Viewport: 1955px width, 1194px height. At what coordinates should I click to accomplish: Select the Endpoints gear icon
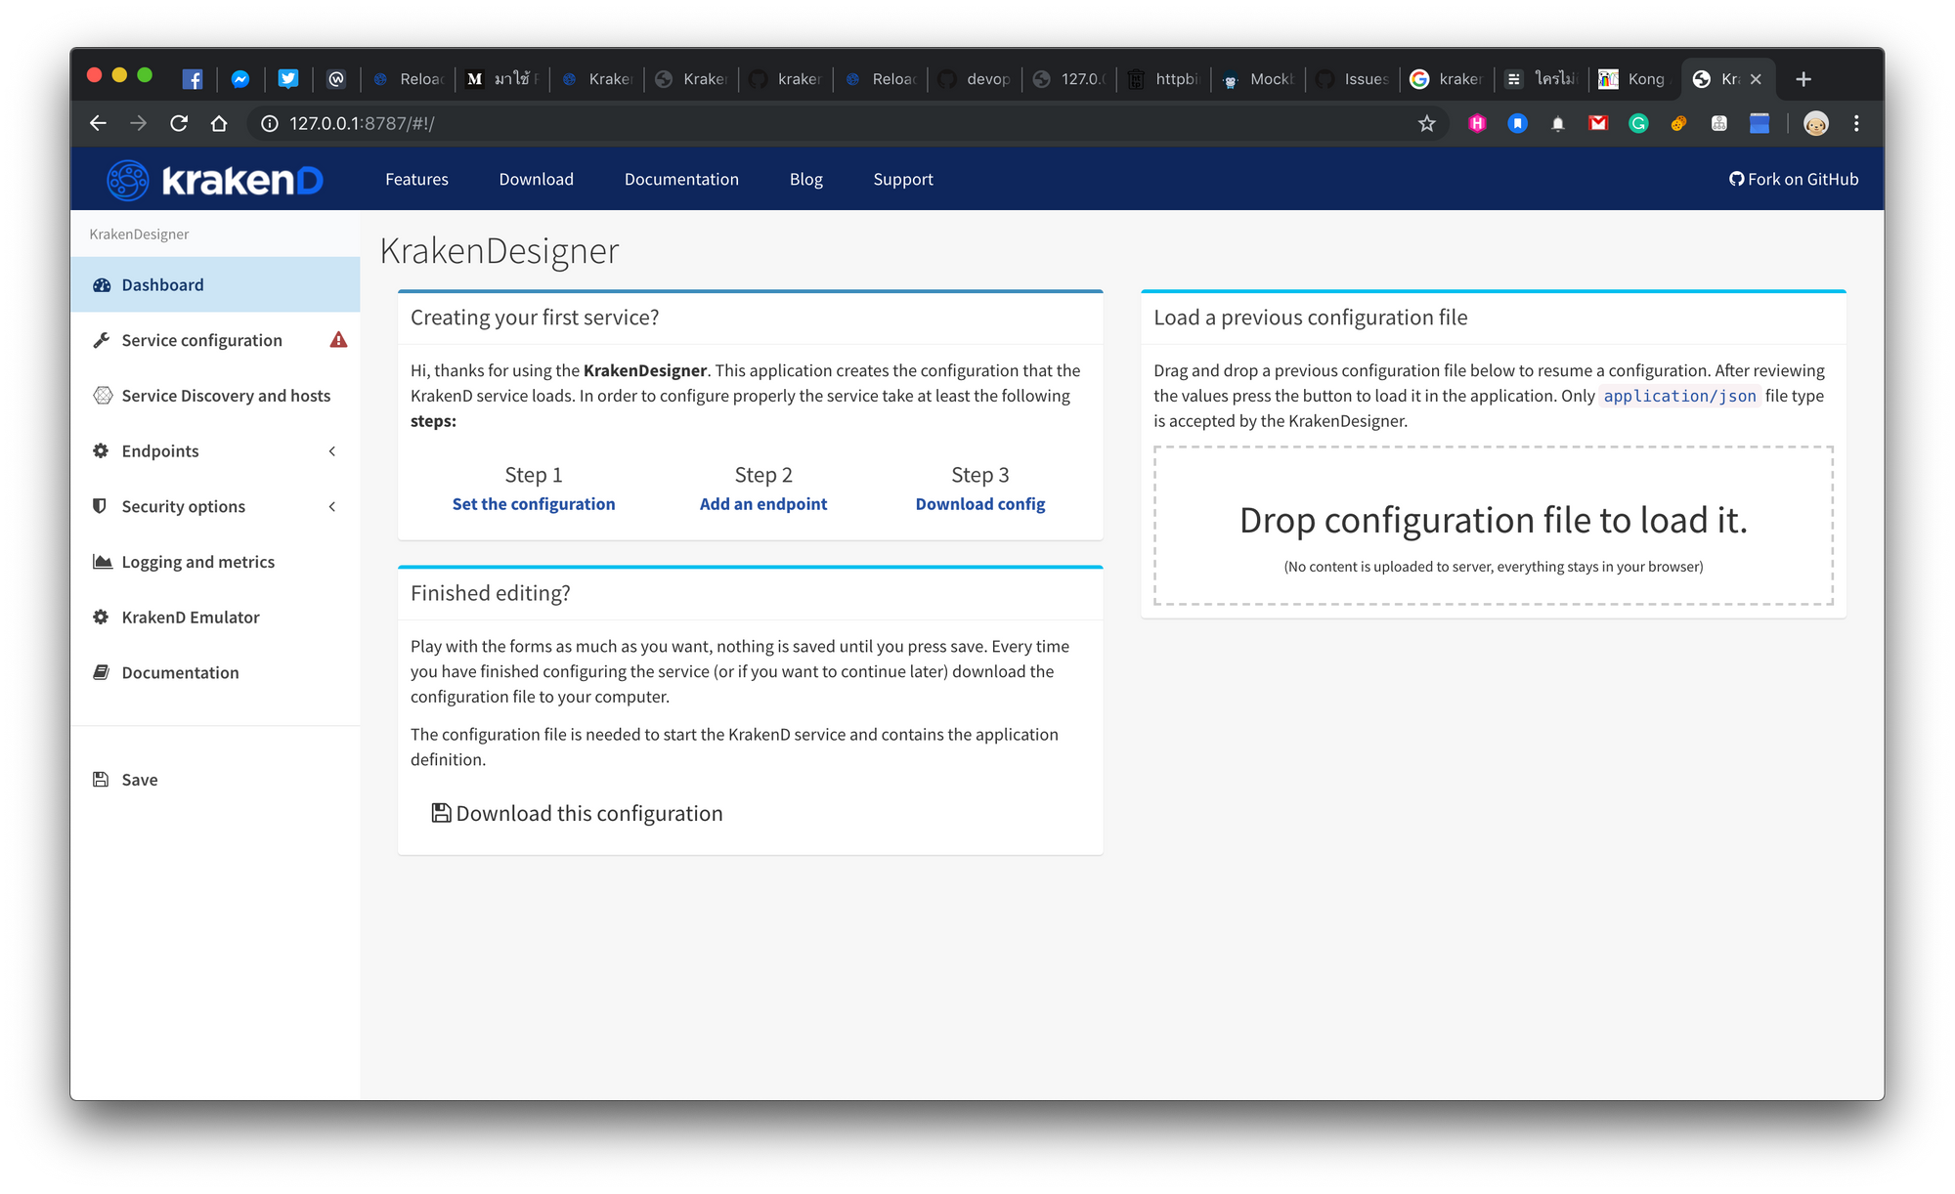click(x=101, y=450)
